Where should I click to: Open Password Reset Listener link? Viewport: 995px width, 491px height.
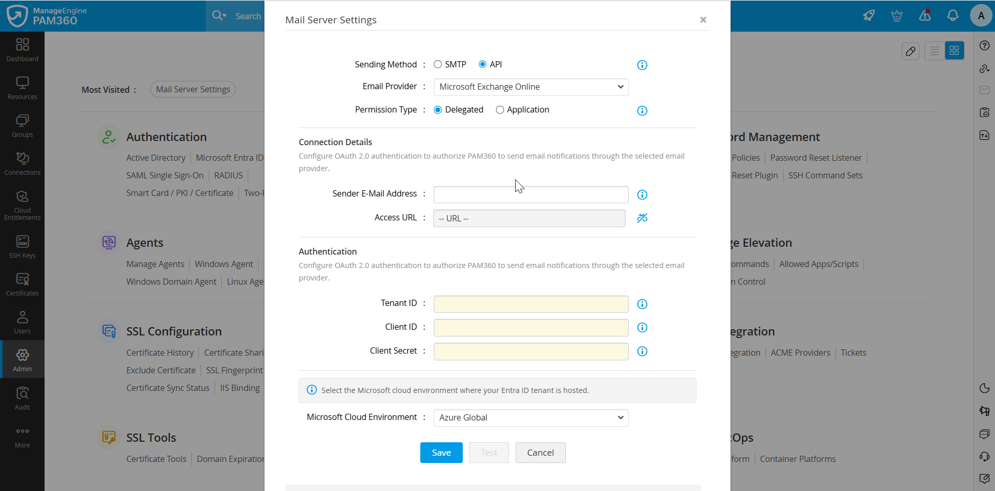click(816, 158)
